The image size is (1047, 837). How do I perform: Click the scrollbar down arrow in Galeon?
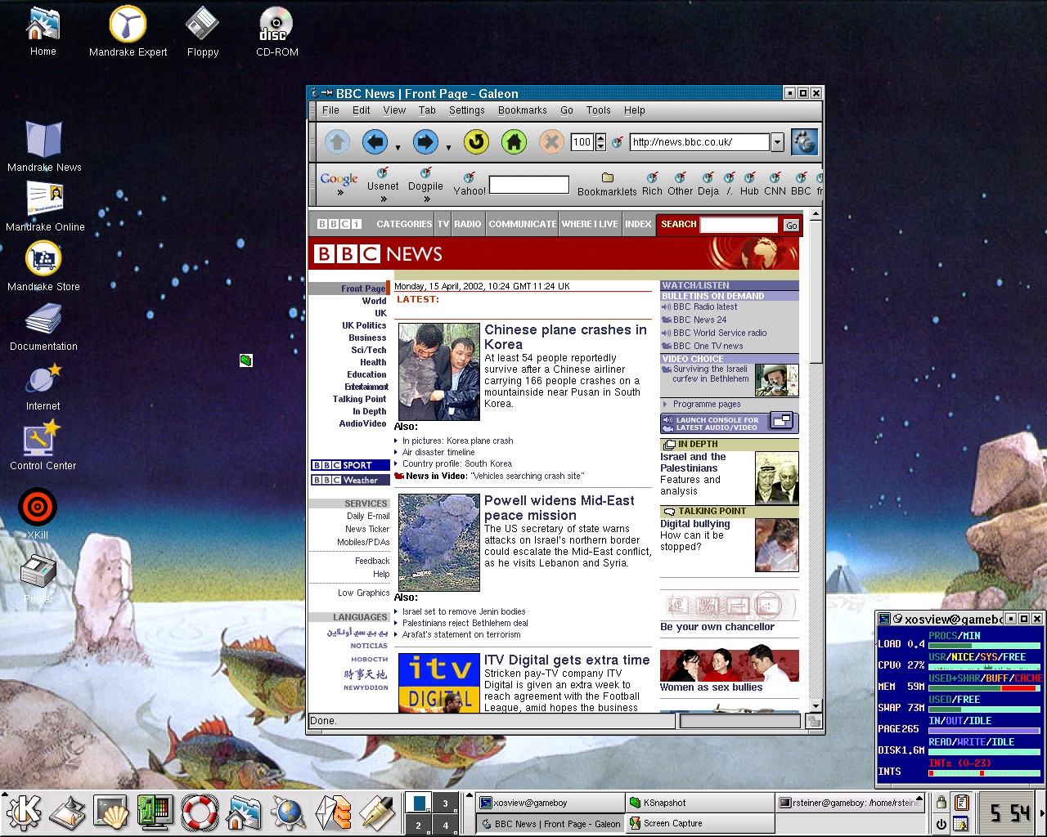816,706
